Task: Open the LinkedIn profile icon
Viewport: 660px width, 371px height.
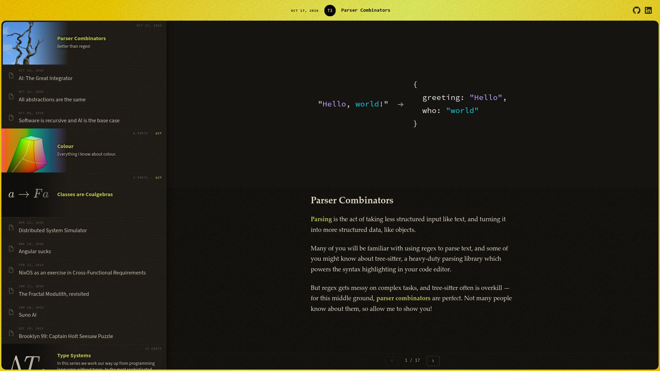Action: coord(648,10)
